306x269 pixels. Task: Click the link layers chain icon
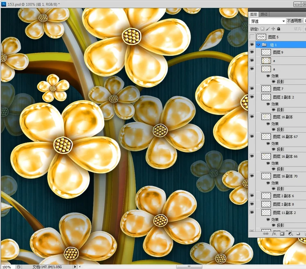click(266, 234)
